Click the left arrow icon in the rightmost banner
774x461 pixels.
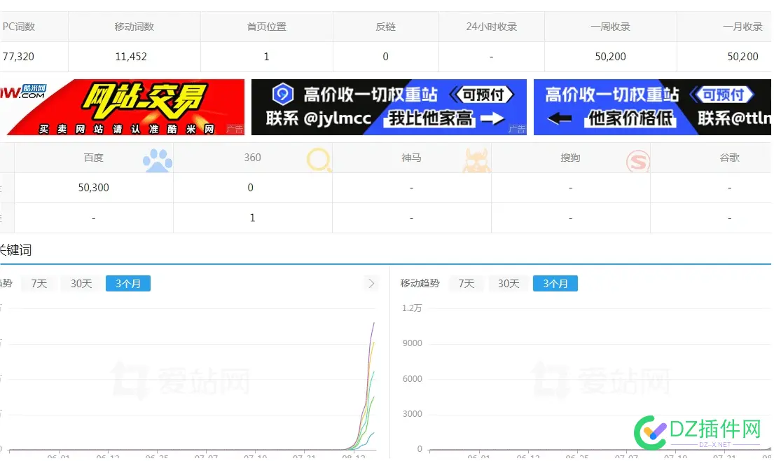[x=560, y=119]
